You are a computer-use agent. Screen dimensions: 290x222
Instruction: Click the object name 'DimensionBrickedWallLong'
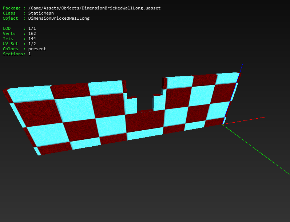59,18
